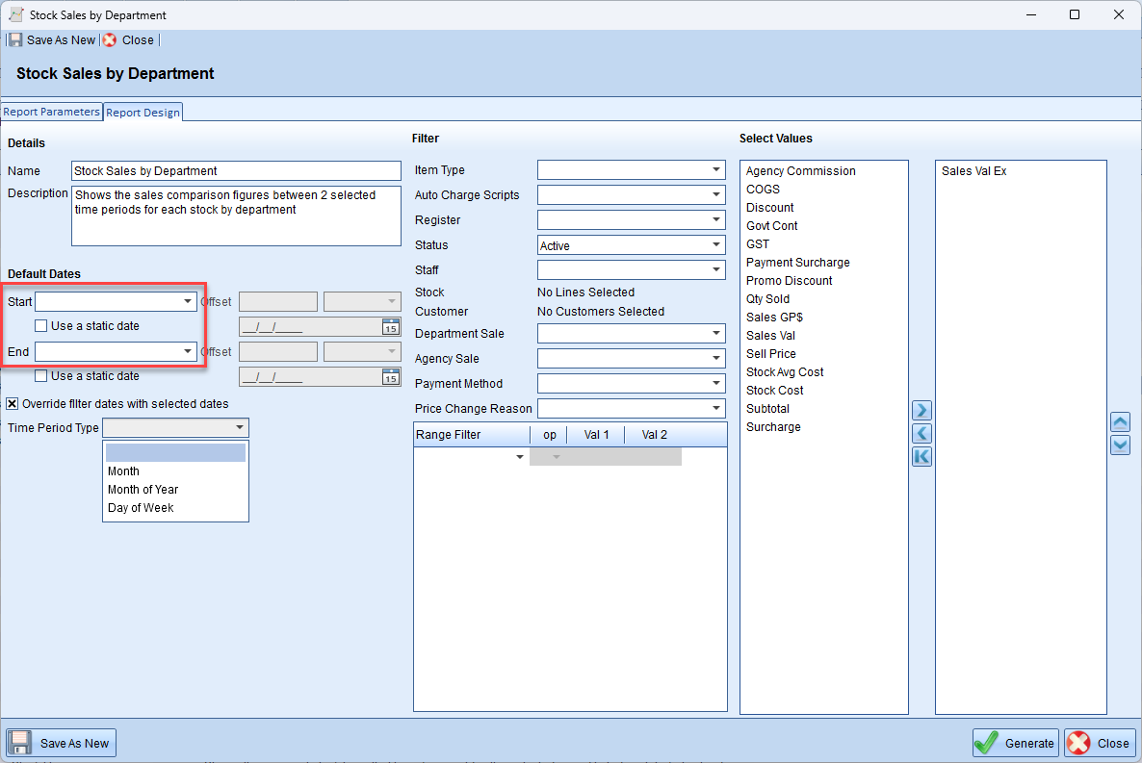This screenshot has height=763, width=1142.
Task: Click the red Close icon in top toolbar
Action: [x=110, y=40]
